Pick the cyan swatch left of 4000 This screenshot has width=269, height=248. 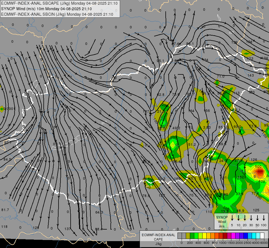pyautogui.click(x=254, y=236)
